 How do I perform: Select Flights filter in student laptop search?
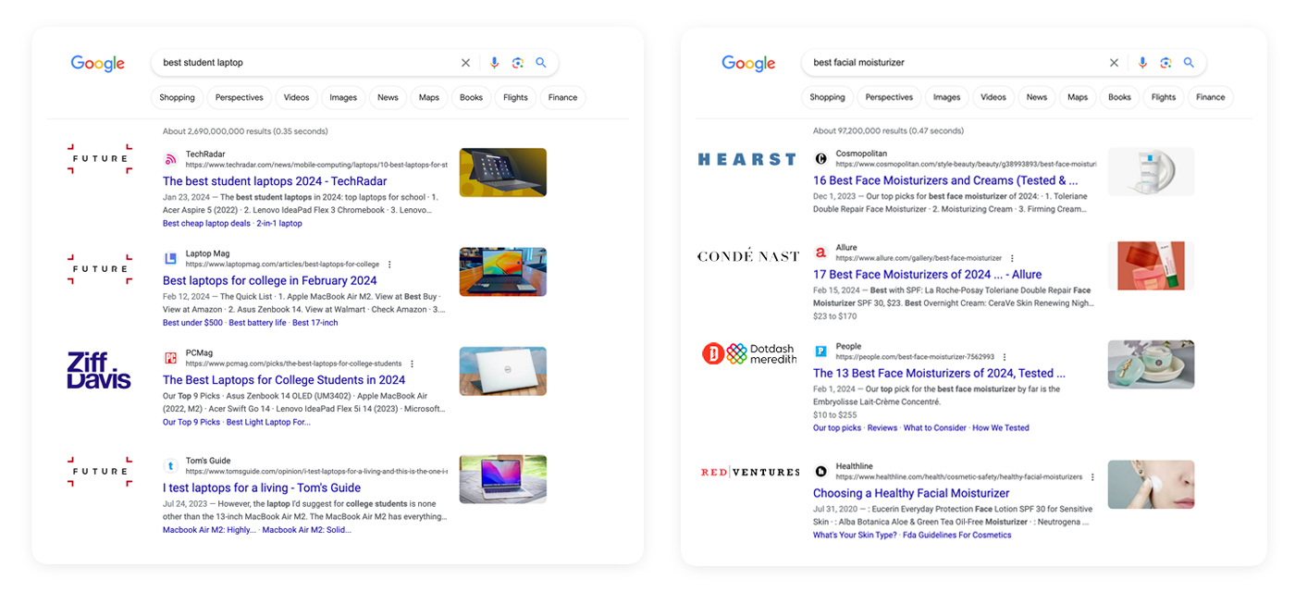515,97
